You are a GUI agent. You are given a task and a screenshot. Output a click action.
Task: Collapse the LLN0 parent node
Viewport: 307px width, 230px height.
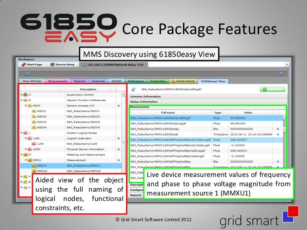[x=26, y=138]
